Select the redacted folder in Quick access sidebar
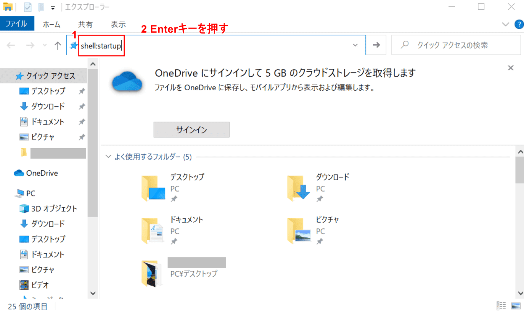 coord(53,153)
